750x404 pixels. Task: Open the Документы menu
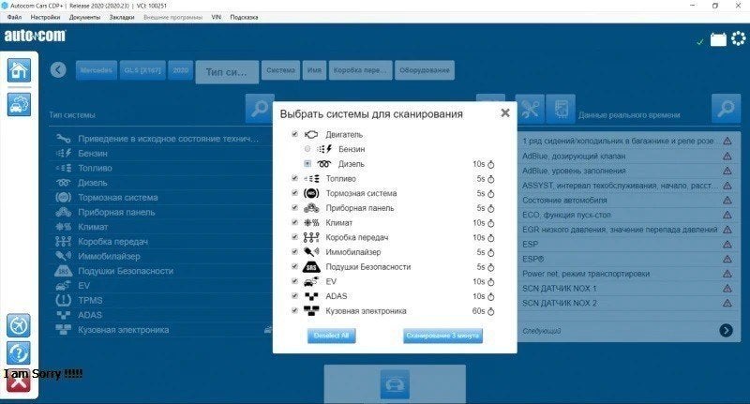[84, 17]
